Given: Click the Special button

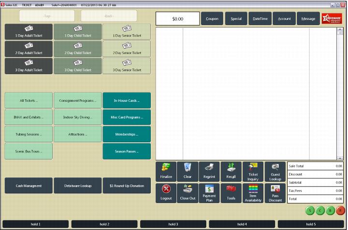Looking at the screenshot, I should pos(236,19).
